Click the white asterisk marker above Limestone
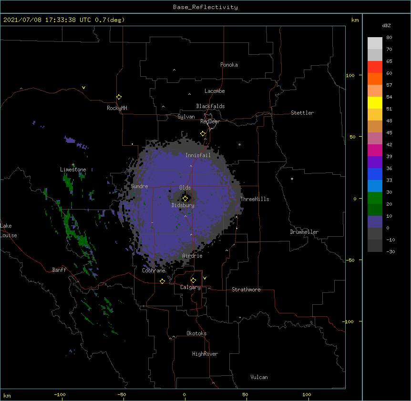Screen dimensions: 411x401 pos(73,165)
